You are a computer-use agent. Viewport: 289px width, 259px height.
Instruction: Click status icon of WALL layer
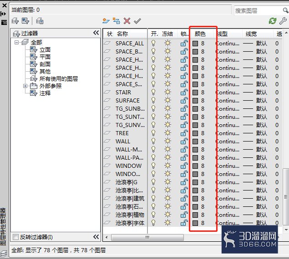click(x=107, y=141)
